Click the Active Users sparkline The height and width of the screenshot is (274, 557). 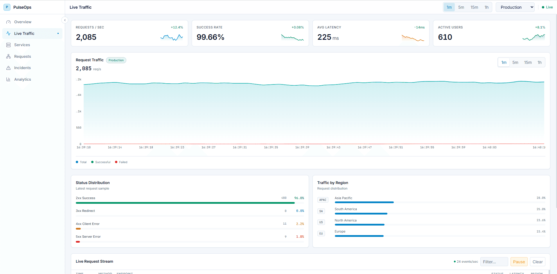(534, 37)
